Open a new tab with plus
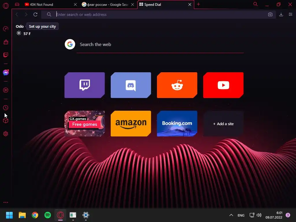The image size is (296, 222). (x=198, y=4)
